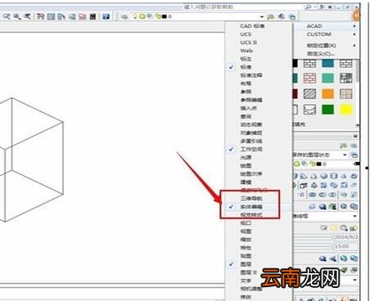Click the Layer Previous toolbar icon
The height and width of the screenshot is (301, 370).
(282, 16)
